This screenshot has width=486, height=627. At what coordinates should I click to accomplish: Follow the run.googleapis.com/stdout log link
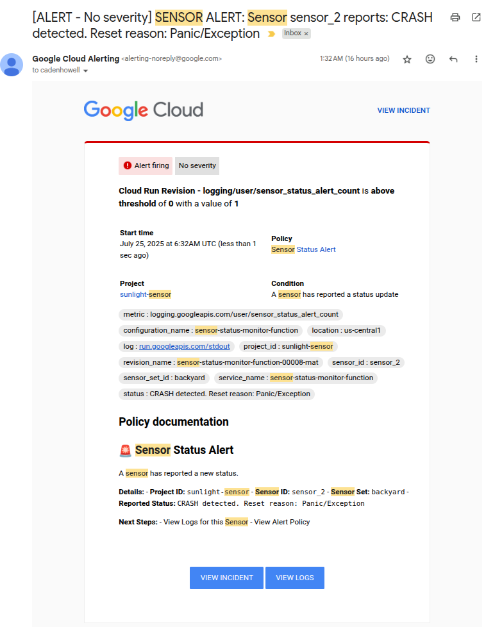184,346
